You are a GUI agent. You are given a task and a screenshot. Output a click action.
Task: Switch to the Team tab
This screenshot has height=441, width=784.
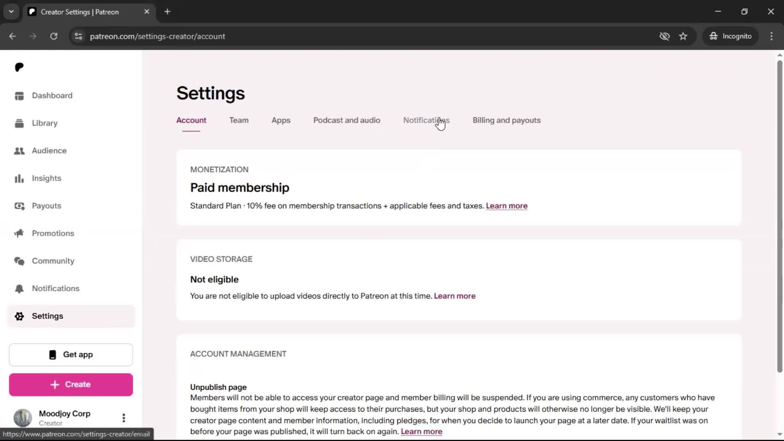pos(239,120)
